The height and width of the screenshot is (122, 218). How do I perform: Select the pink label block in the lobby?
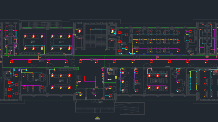coord(79,82)
